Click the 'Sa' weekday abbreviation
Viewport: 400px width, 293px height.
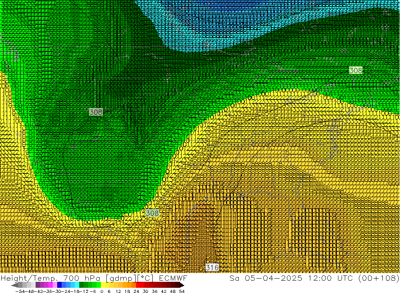[234, 278]
